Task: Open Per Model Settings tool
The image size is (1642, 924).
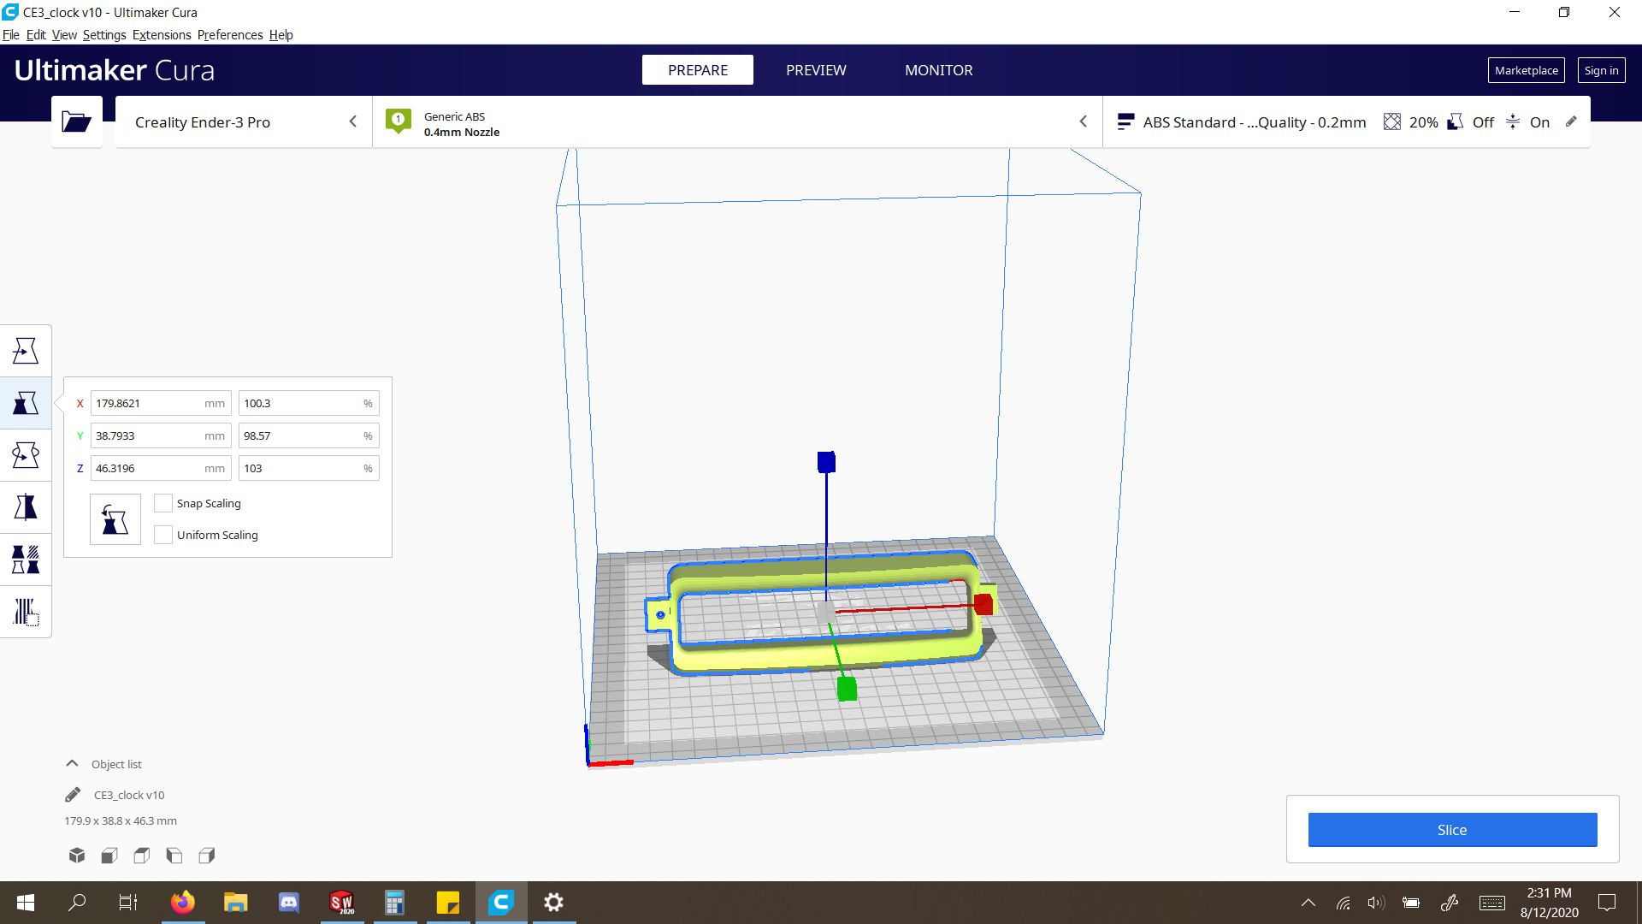Action: 26,560
